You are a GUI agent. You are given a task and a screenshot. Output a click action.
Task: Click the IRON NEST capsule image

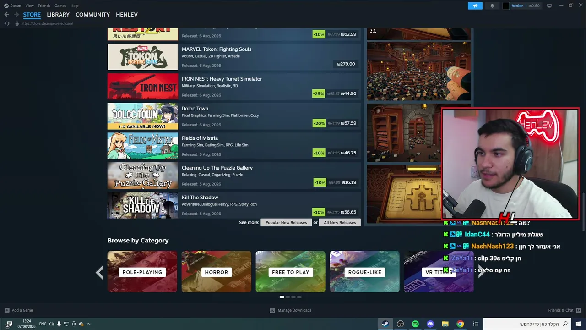[x=142, y=86]
